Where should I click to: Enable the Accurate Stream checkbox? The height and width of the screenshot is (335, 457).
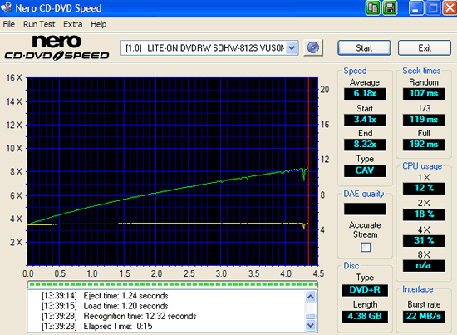pos(366,247)
